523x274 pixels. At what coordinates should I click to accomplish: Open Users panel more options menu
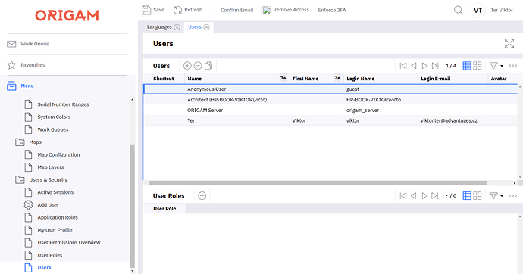(512, 66)
